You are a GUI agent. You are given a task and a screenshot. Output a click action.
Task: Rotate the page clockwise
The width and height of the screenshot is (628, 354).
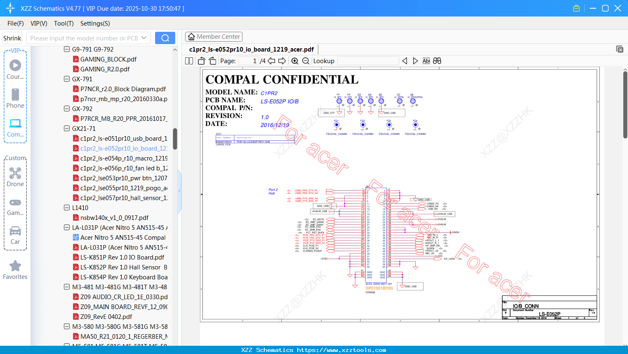pos(212,61)
